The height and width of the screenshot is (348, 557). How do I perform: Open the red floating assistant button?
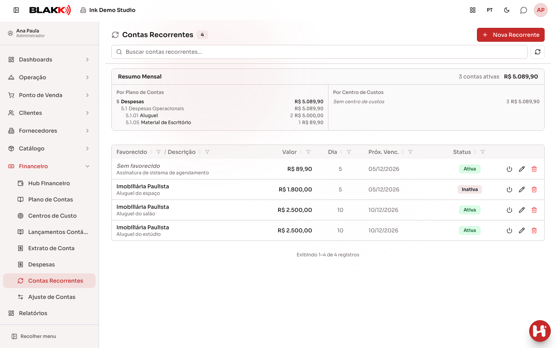coord(540,331)
